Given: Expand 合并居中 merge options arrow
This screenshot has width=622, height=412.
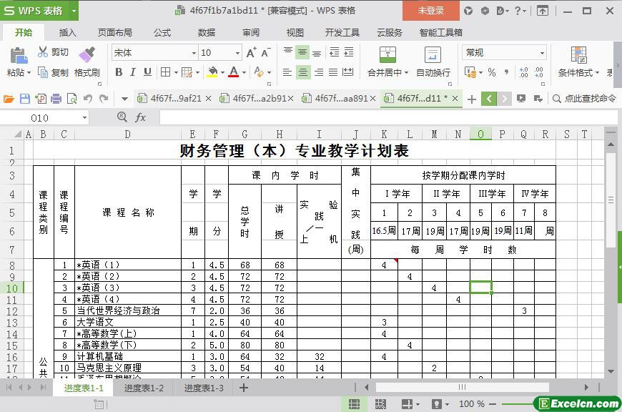Looking at the screenshot, I should 406,73.
